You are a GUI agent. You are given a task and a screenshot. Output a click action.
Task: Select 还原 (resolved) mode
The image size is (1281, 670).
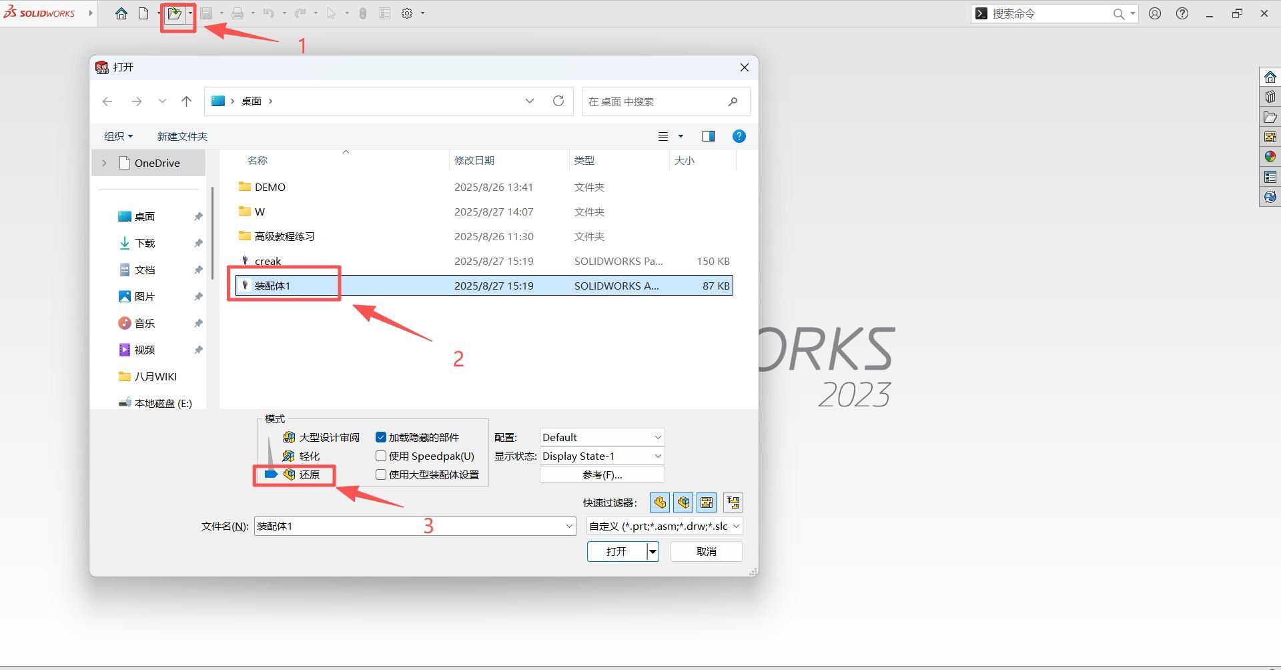point(301,475)
